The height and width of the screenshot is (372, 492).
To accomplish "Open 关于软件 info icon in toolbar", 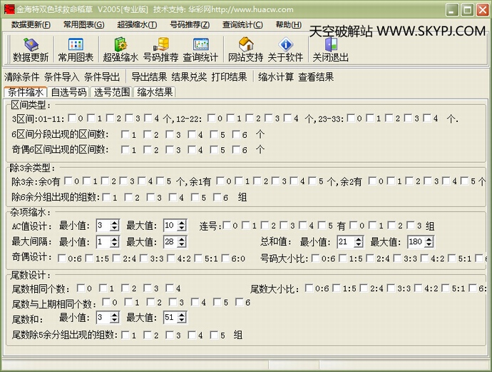I will (x=285, y=50).
